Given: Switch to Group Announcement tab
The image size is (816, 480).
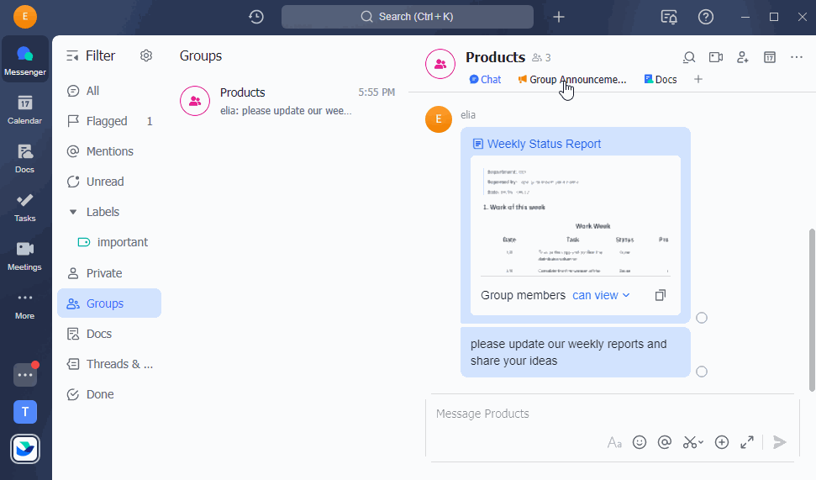Looking at the screenshot, I should click(x=571, y=80).
